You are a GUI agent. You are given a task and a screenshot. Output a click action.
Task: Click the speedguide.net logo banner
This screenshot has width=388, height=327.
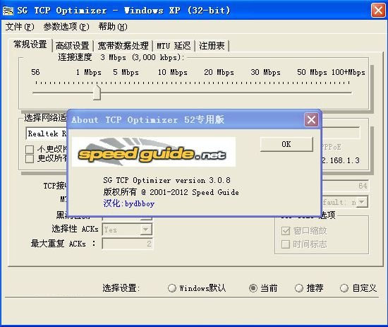point(154,152)
